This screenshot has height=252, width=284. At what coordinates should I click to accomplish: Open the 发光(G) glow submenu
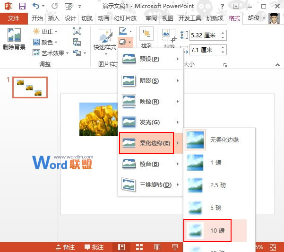click(x=150, y=122)
